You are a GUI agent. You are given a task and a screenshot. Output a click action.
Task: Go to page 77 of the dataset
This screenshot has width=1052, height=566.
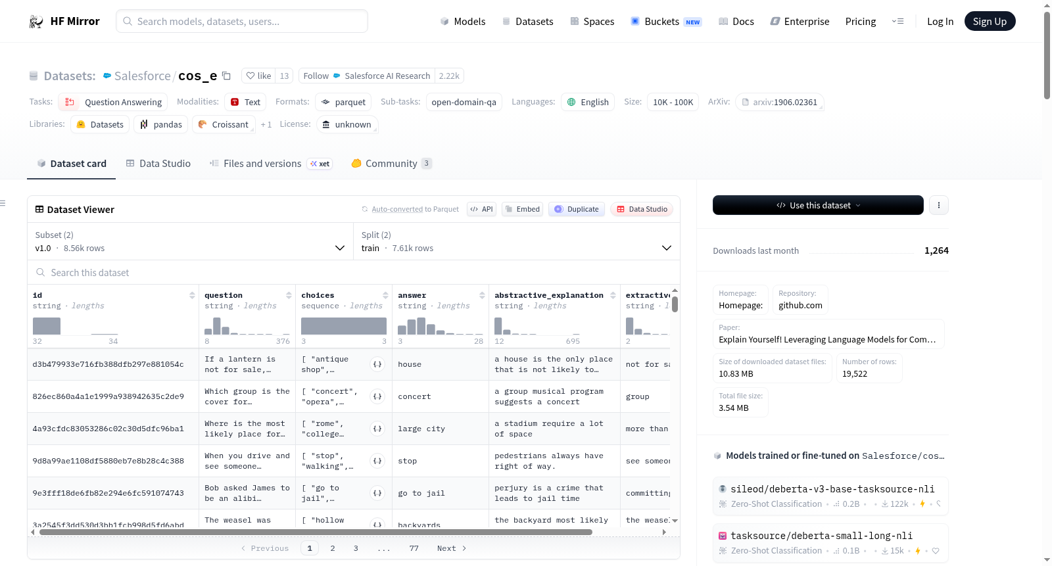click(x=414, y=548)
